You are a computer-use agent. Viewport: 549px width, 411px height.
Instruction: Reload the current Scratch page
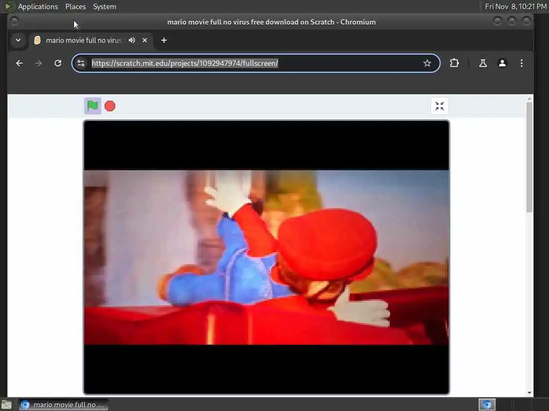coord(58,63)
